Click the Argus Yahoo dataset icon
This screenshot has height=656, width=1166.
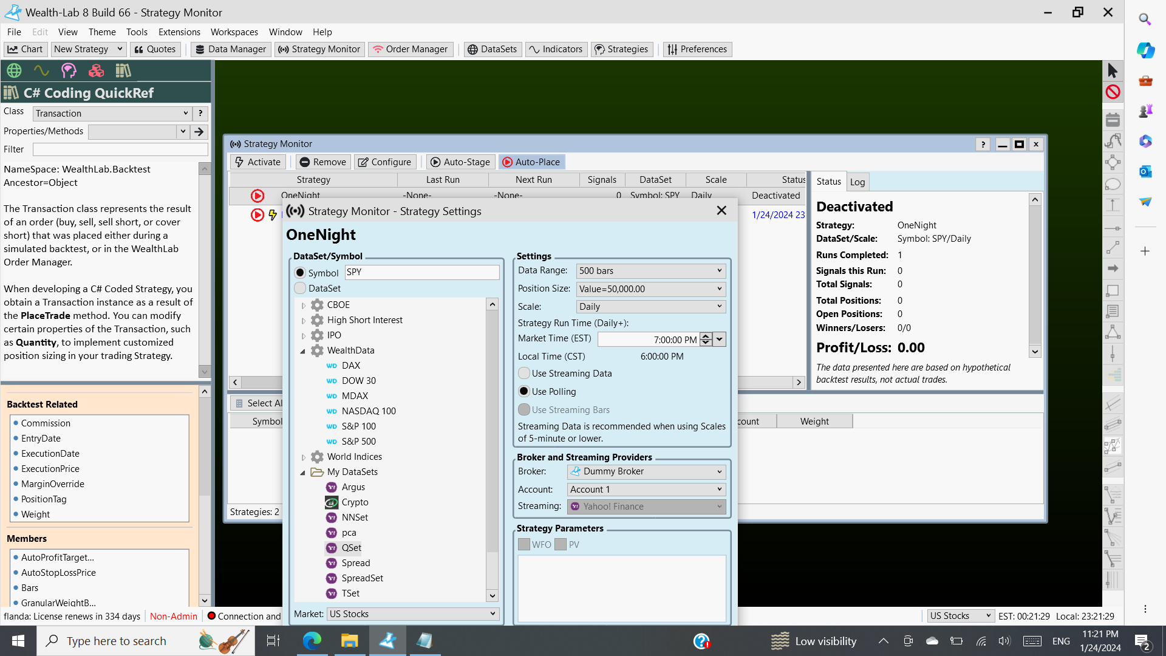(332, 487)
